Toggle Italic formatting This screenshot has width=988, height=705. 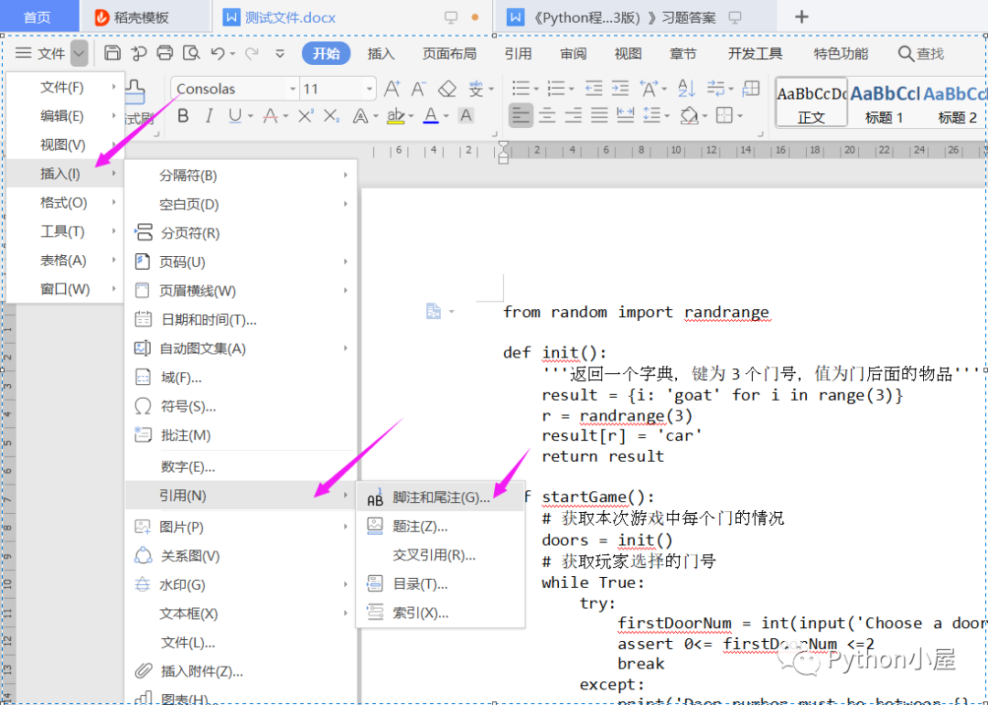[x=209, y=116]
